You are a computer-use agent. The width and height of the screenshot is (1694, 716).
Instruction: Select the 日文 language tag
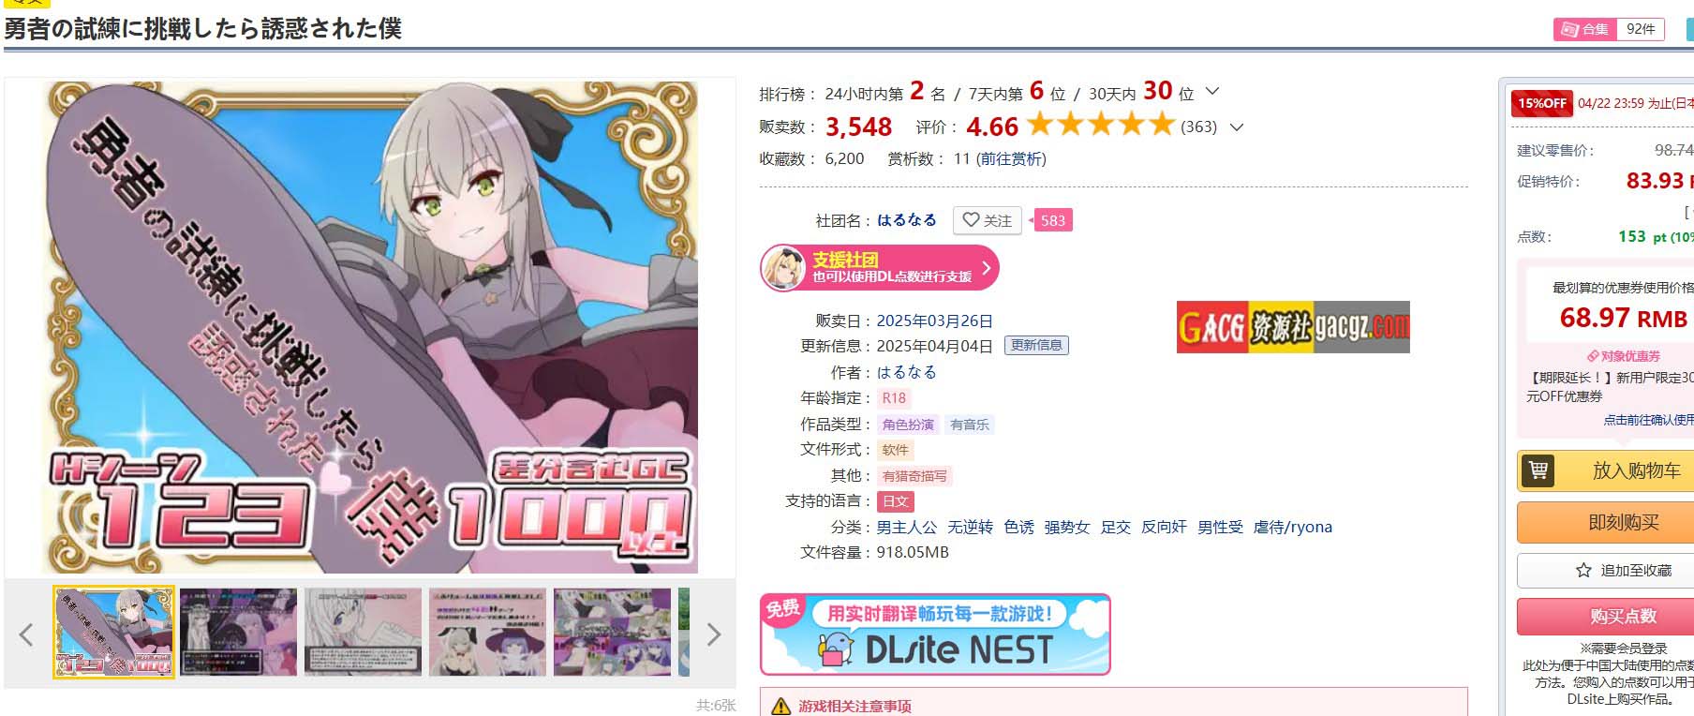coord(896,501)
